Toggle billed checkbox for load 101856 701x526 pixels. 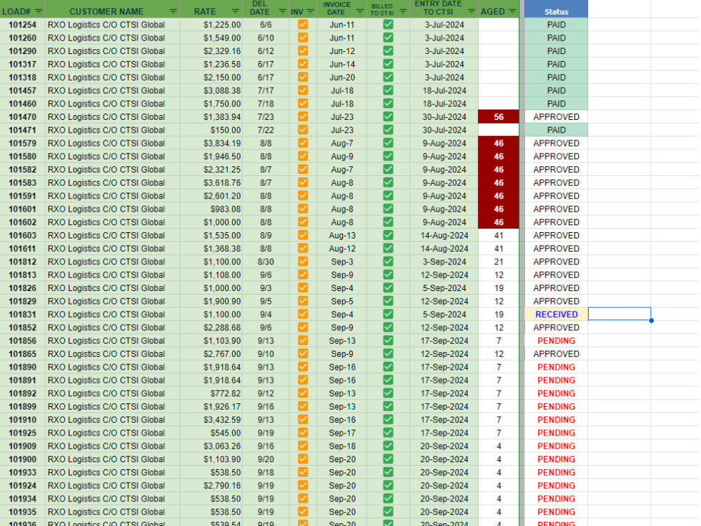(x=388, y=341)
